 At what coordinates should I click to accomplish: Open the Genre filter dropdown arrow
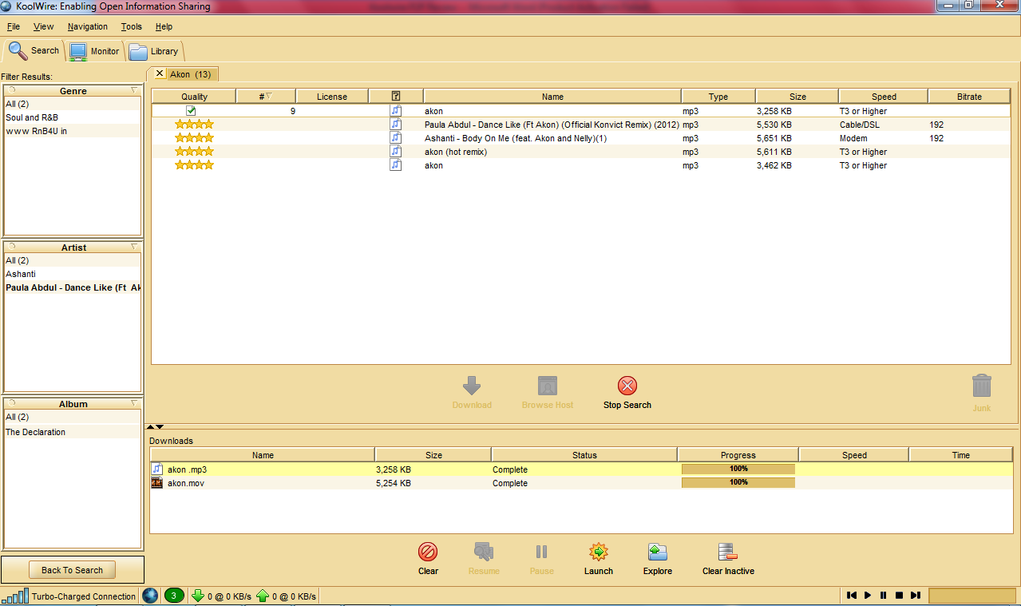(x=134, y=90)
